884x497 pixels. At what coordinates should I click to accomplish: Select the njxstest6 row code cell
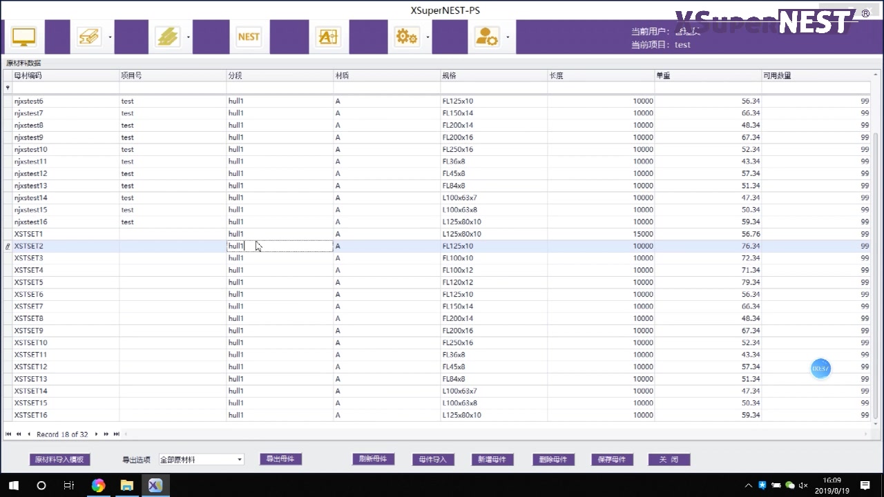pos(66,101)
